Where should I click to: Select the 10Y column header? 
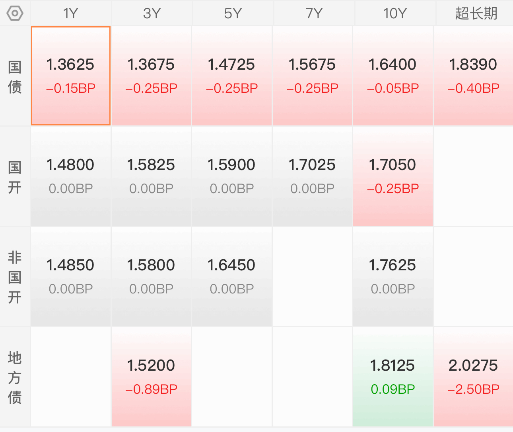(394, 14)
